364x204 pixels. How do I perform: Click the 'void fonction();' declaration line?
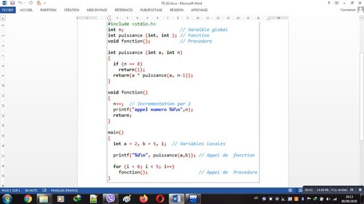pyautogui.click(x=129, y=41)
